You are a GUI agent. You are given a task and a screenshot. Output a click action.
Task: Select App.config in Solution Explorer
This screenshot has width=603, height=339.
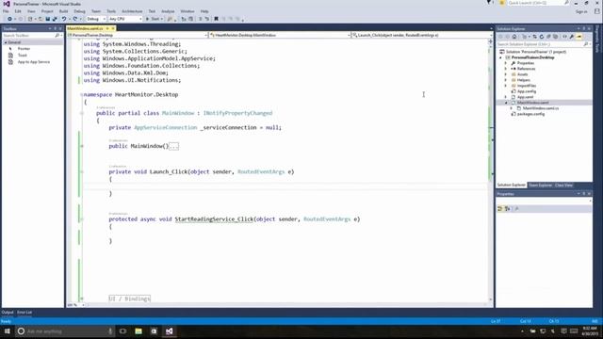(x=527, y=91)
